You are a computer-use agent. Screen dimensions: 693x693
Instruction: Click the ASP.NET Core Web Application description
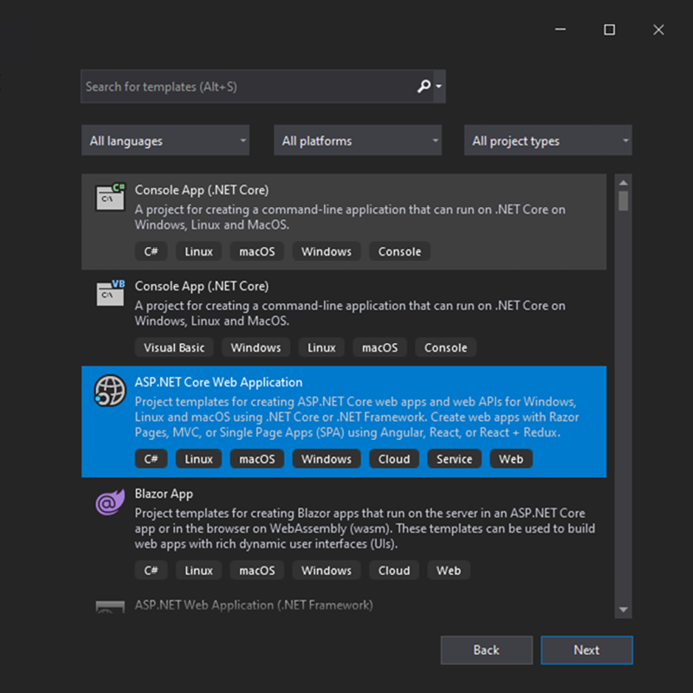[357, 418]
